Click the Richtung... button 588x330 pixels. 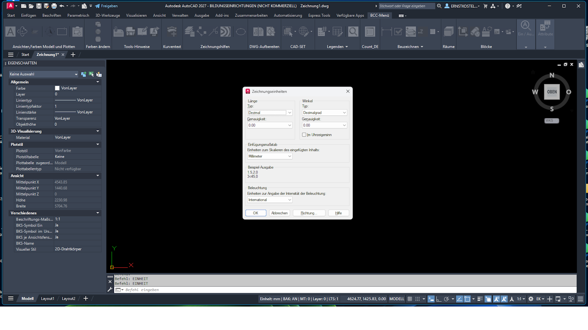pyautogui.click(x=309, y=213)
